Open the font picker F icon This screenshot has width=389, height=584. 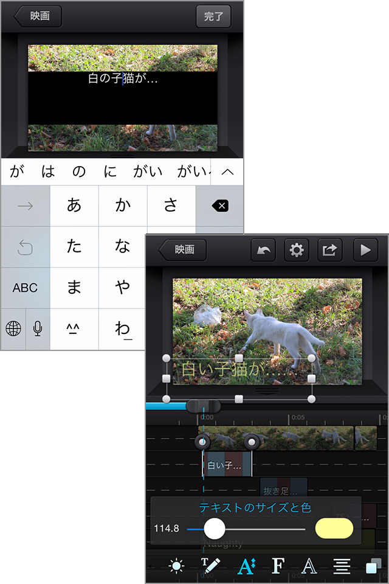pos(278,566)
